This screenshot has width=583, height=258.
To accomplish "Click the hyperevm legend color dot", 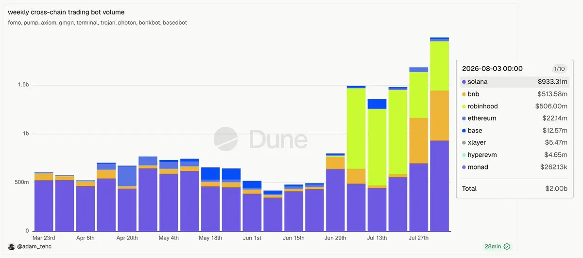I will [x=464, y=155].
